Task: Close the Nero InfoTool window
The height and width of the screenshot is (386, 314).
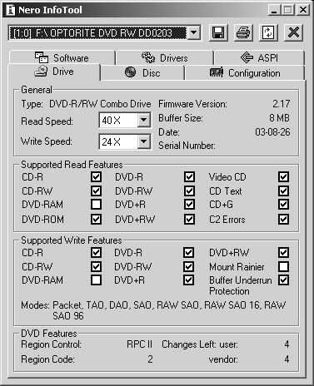Action: pos(302,11)
